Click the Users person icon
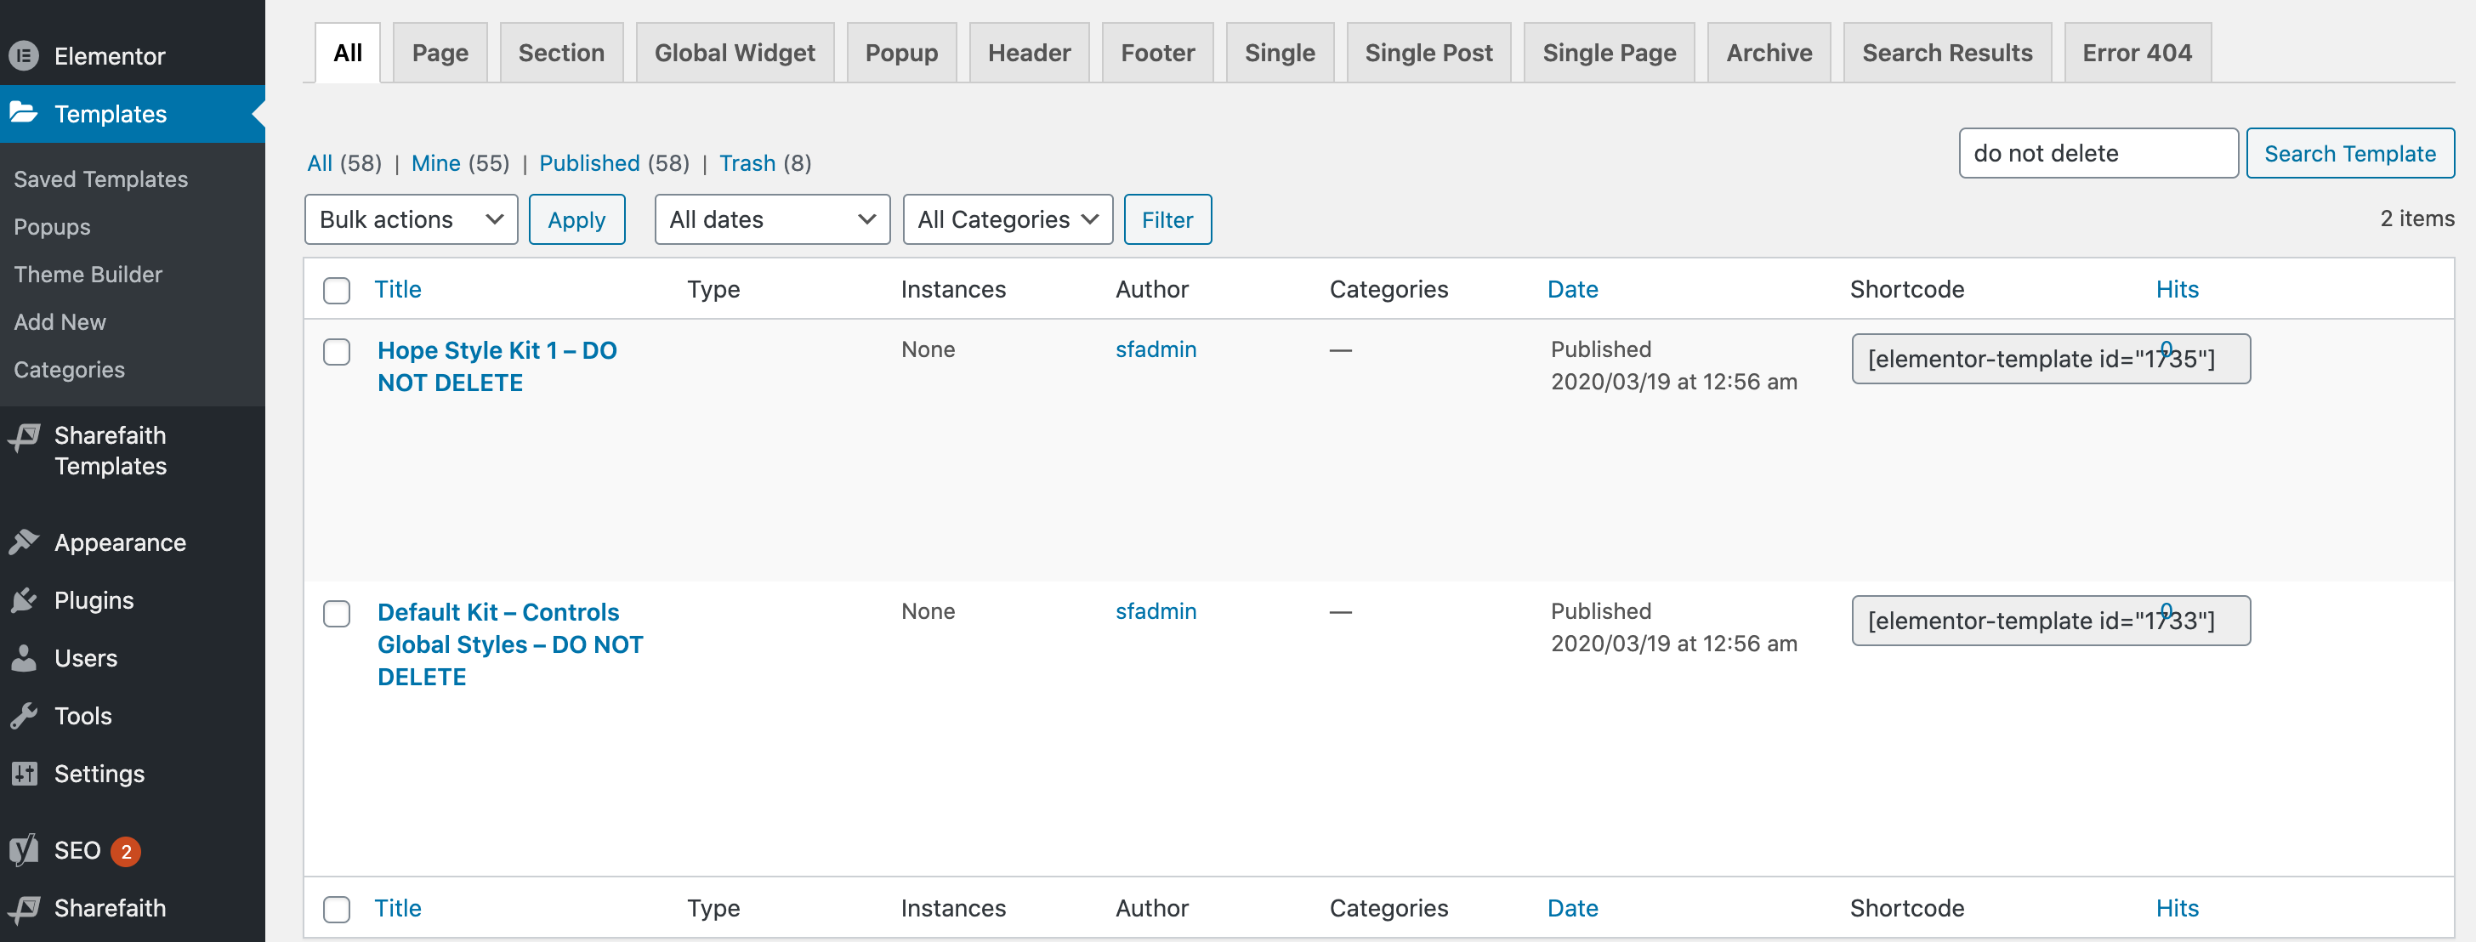This screenshot has width=2476, height=942. pyautogui.click(x=24, y=658)
